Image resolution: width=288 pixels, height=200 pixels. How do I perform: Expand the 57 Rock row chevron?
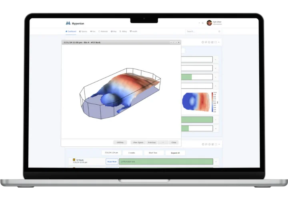coord(216,162)
